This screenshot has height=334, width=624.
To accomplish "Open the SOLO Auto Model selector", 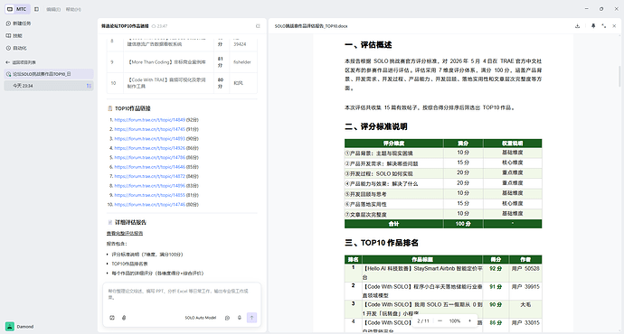I will click(x=200, y=318).
